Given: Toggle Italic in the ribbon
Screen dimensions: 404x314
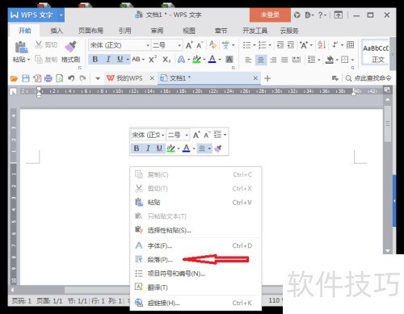Looking at the screenshot, I should 108,59.
